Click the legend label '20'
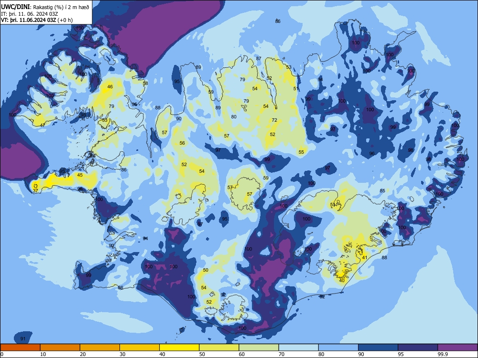 [x=83, y=354]
